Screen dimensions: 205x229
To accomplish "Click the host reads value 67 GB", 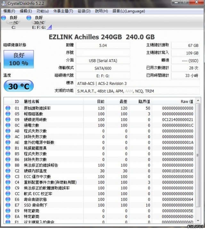I will (x=185, y=45).
